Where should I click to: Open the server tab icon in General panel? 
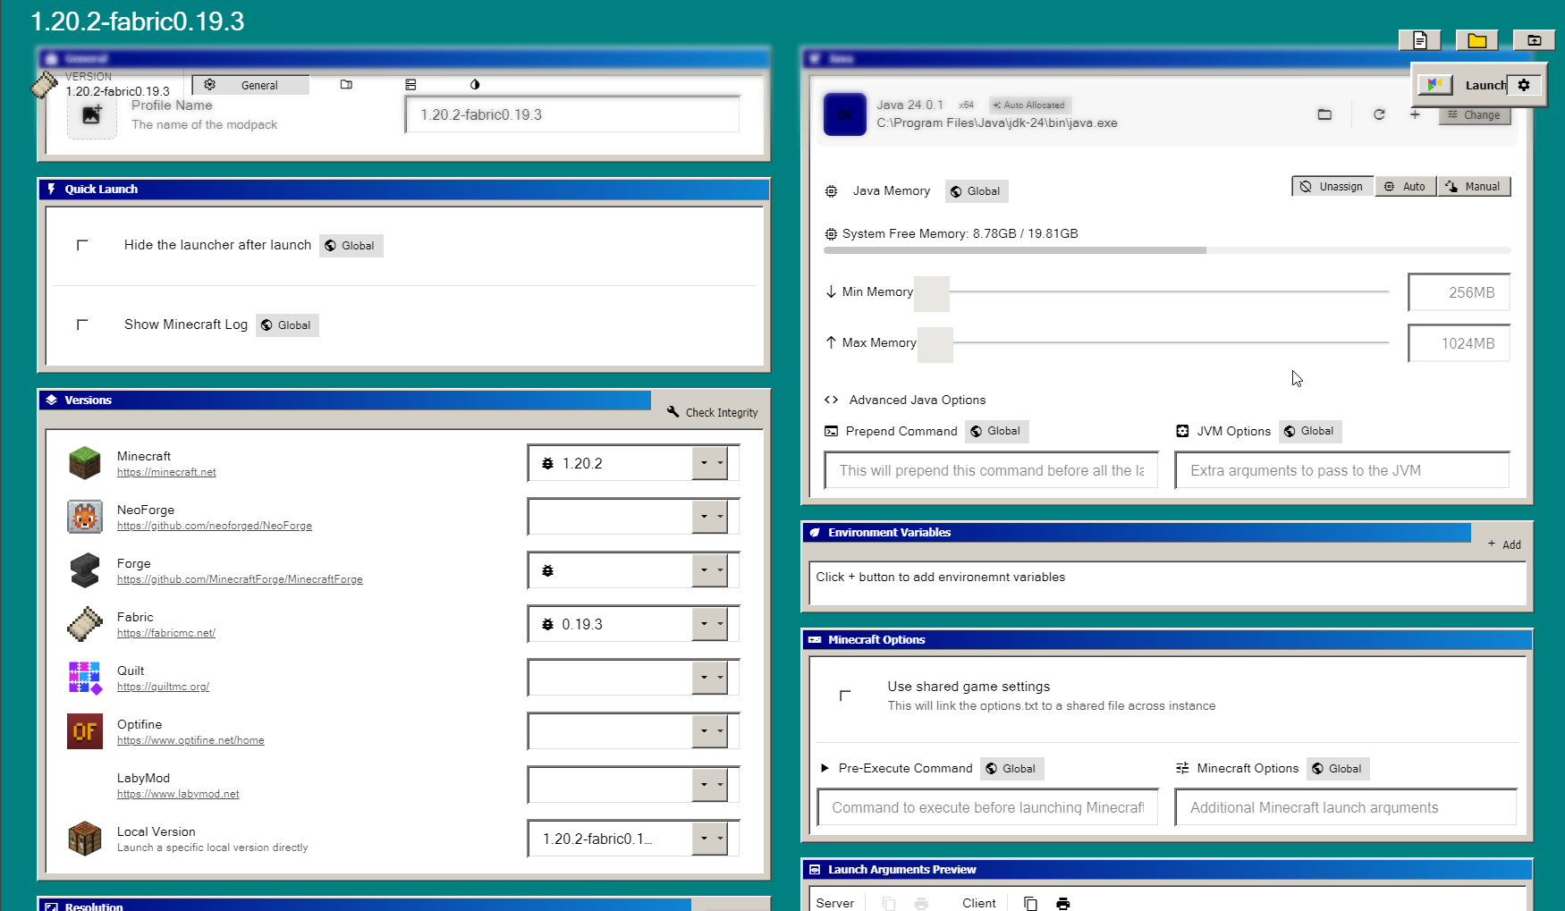pos(410,85)
